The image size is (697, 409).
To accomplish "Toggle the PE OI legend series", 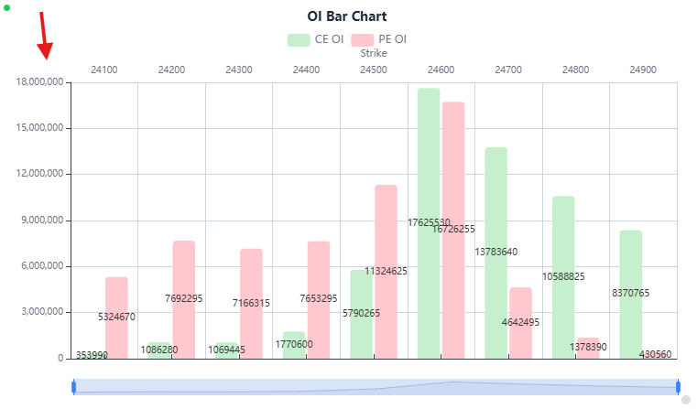I will (379, 39).
